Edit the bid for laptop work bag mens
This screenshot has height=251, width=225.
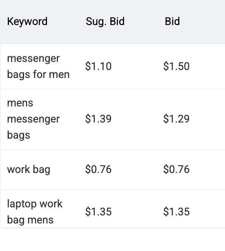click(176, 212)
